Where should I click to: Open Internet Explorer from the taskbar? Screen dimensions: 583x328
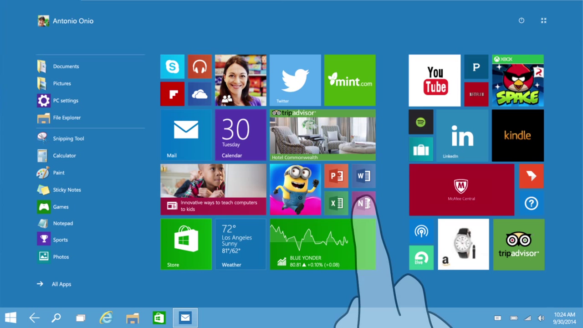tap(106, 318)
